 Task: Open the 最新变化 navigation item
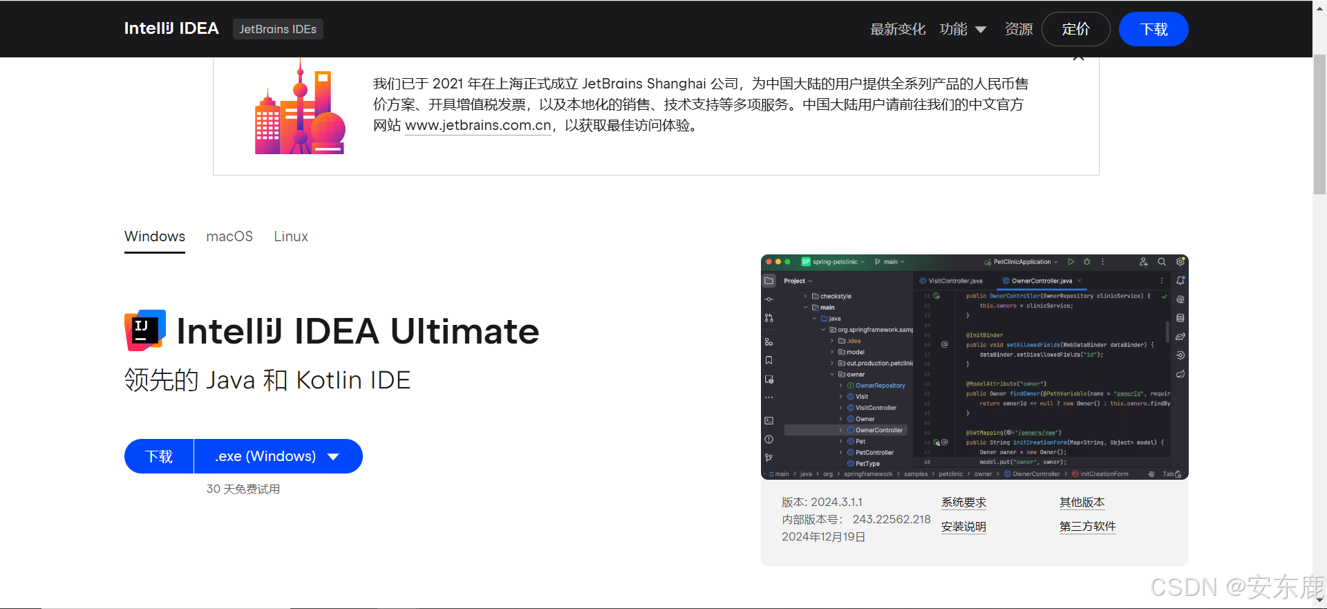(898, 29)
